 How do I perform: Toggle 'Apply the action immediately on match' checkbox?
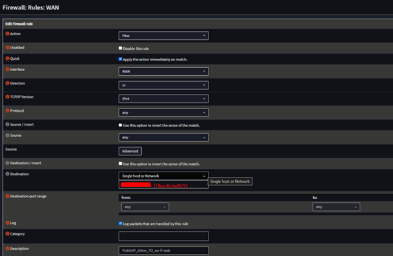coord(121,59)
